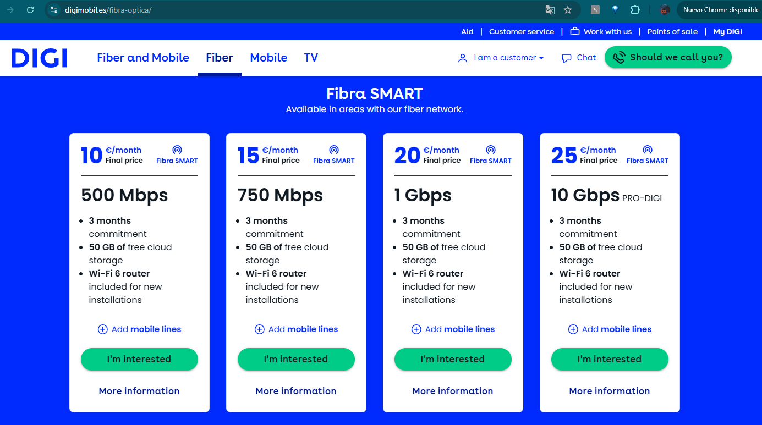Viewport: 762px width, 425px height.
Task: Click the 20 €/month price
Action: coord(427,155)
